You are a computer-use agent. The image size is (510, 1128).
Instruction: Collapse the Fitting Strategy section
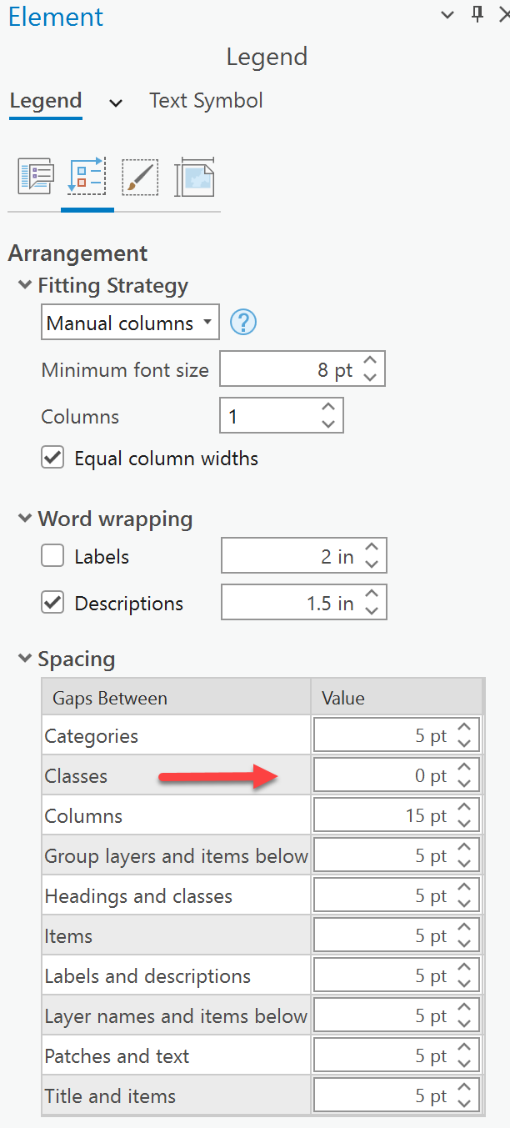[x=25, y=286]
